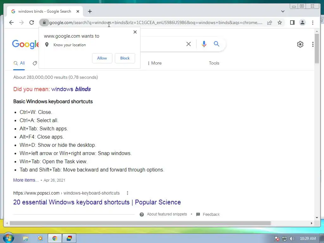Start voice search with the microphone
The image size is (324, 243).
204,44
